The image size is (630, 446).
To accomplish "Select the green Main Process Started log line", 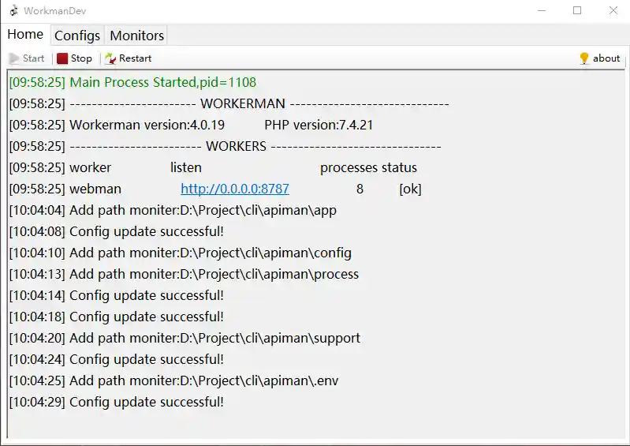I will [132, 82].
